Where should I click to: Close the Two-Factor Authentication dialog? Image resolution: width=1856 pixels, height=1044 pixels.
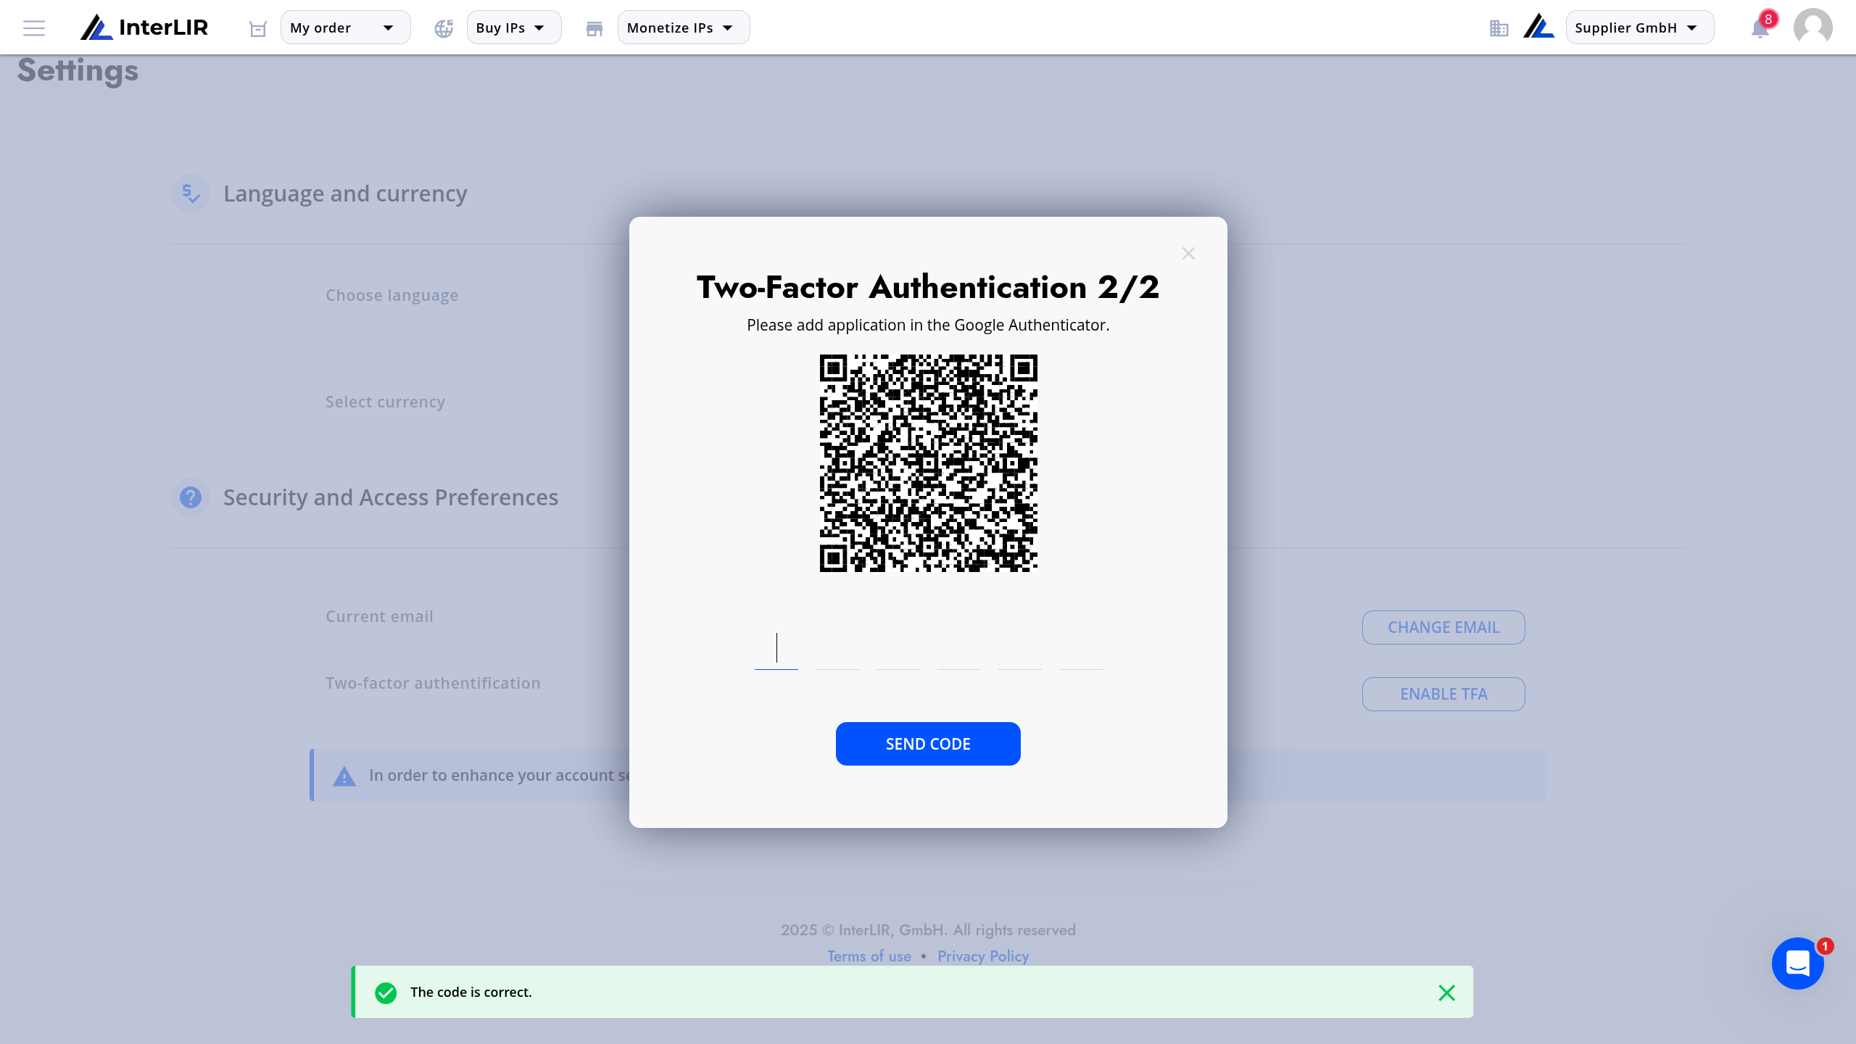click(x=1188, y=253)
